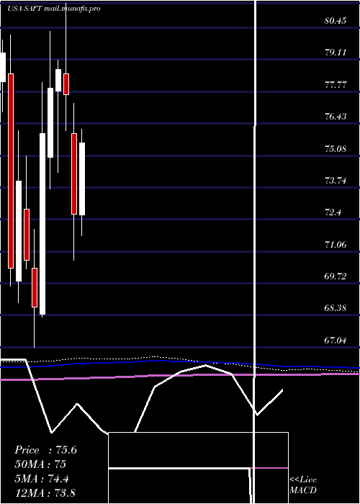Select the 'USA SAFT mail.munafa.pro' chart title

pos(54,9)
